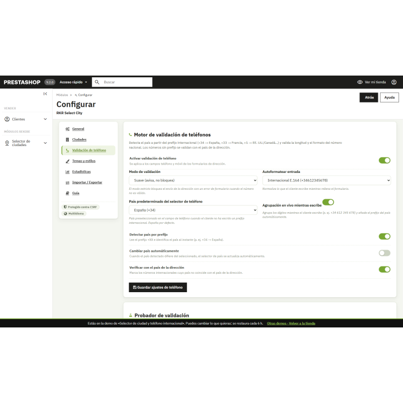Click the eye icon for Ver mi tienda
Screen dimensions: 403x403
360,82
